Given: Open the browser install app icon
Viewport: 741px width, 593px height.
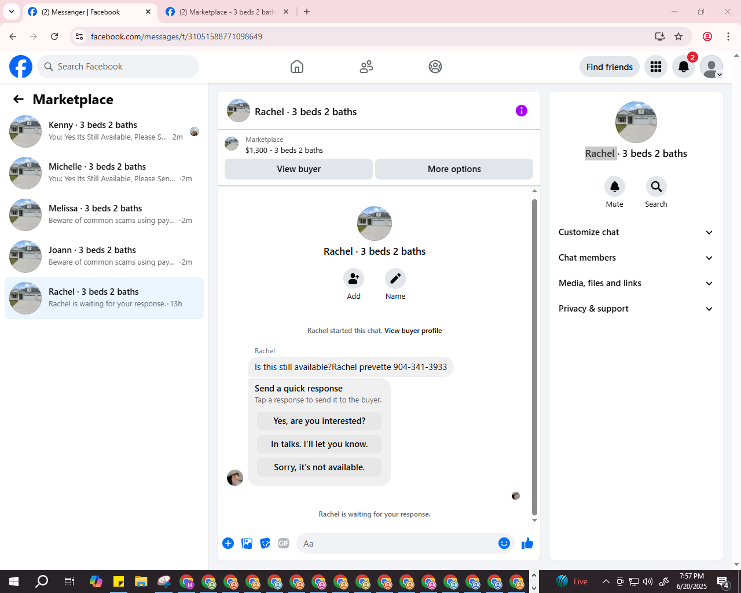Looking at the screenshot, I should tap(659, 36).
